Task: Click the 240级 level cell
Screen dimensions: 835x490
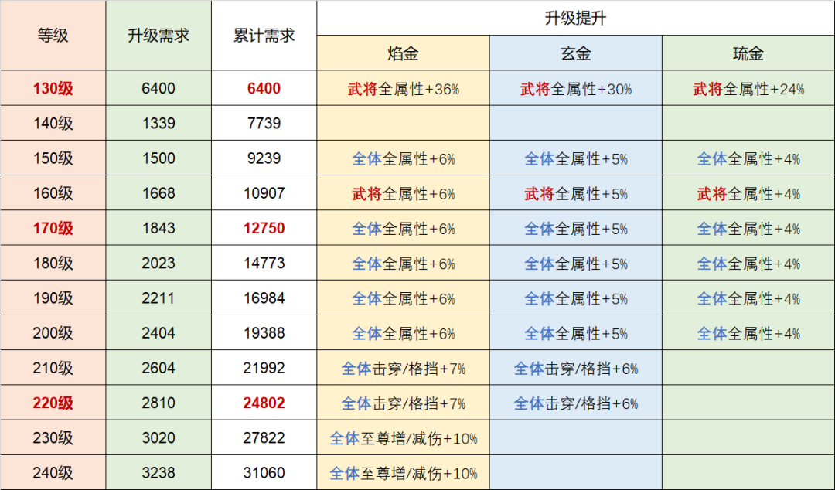Action: 53,472
